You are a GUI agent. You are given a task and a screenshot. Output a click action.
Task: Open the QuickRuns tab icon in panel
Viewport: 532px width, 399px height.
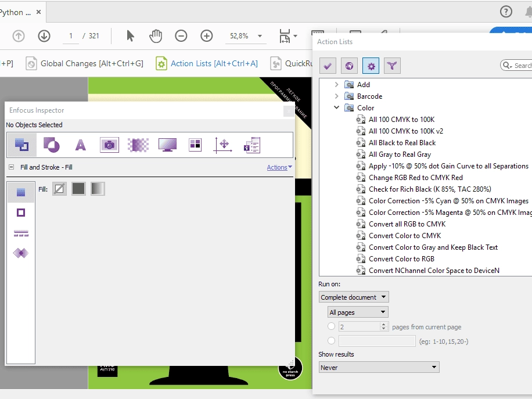(392, 66)
